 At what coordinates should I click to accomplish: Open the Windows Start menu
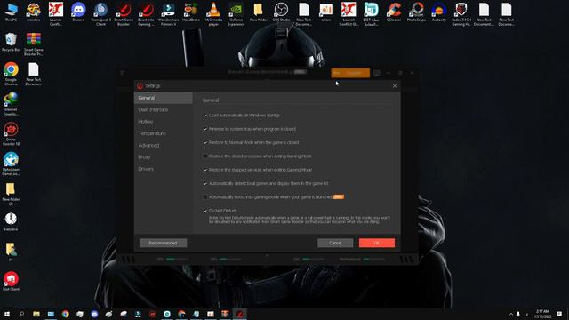coord(7,314)
